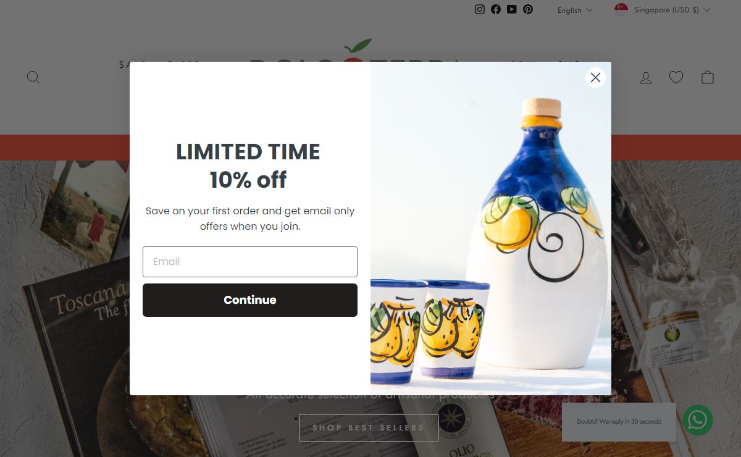The image size is (741, 457).
Task: Focus the Email input field
Action: click(x=250, y=262)
